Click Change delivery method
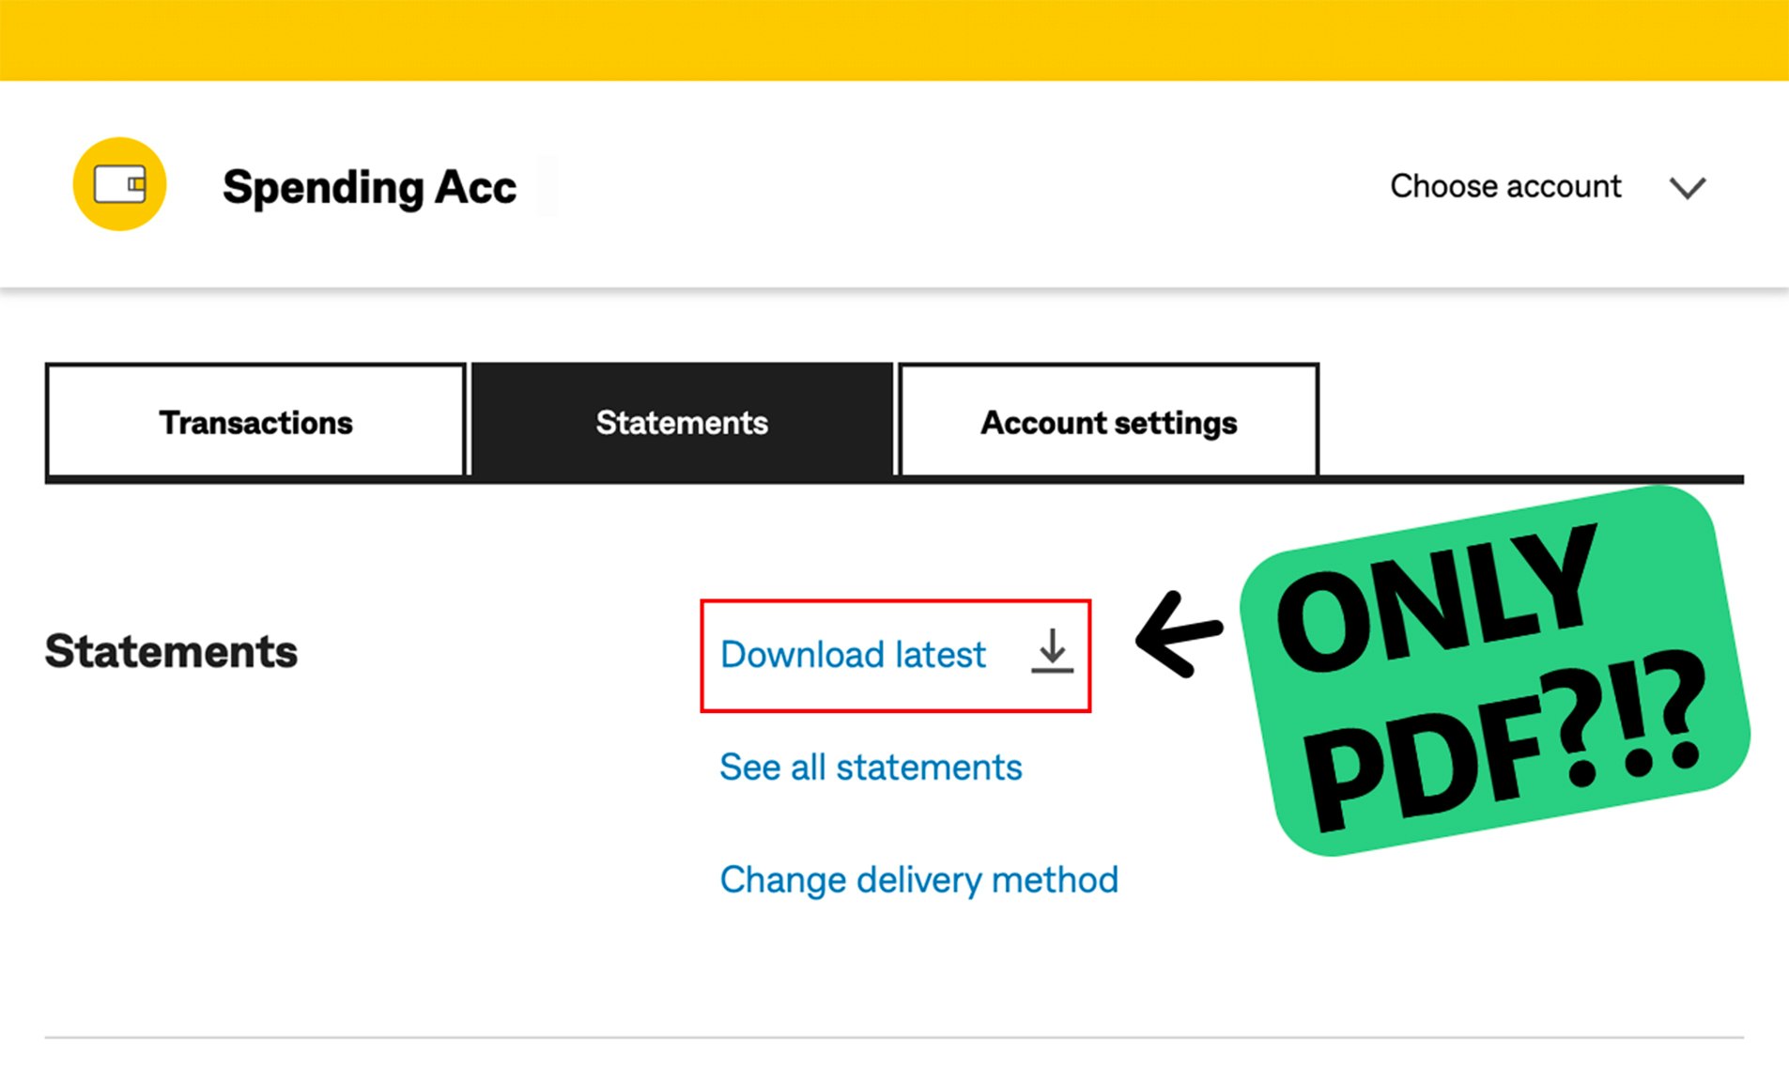The width and height of the screenshot is (1789, 1071). (x=918, y=879)
